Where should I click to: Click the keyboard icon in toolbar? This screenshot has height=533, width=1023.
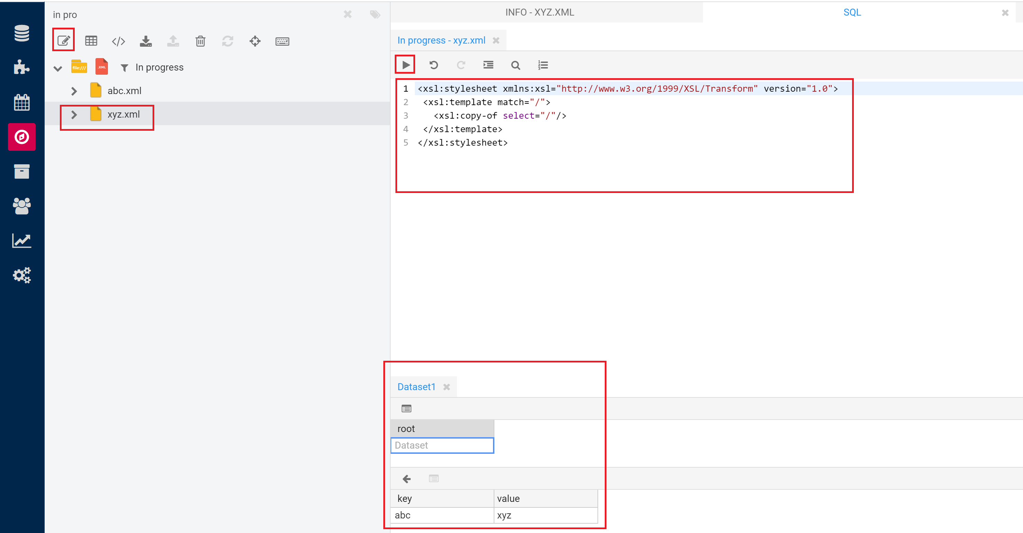tap(282, 41)
